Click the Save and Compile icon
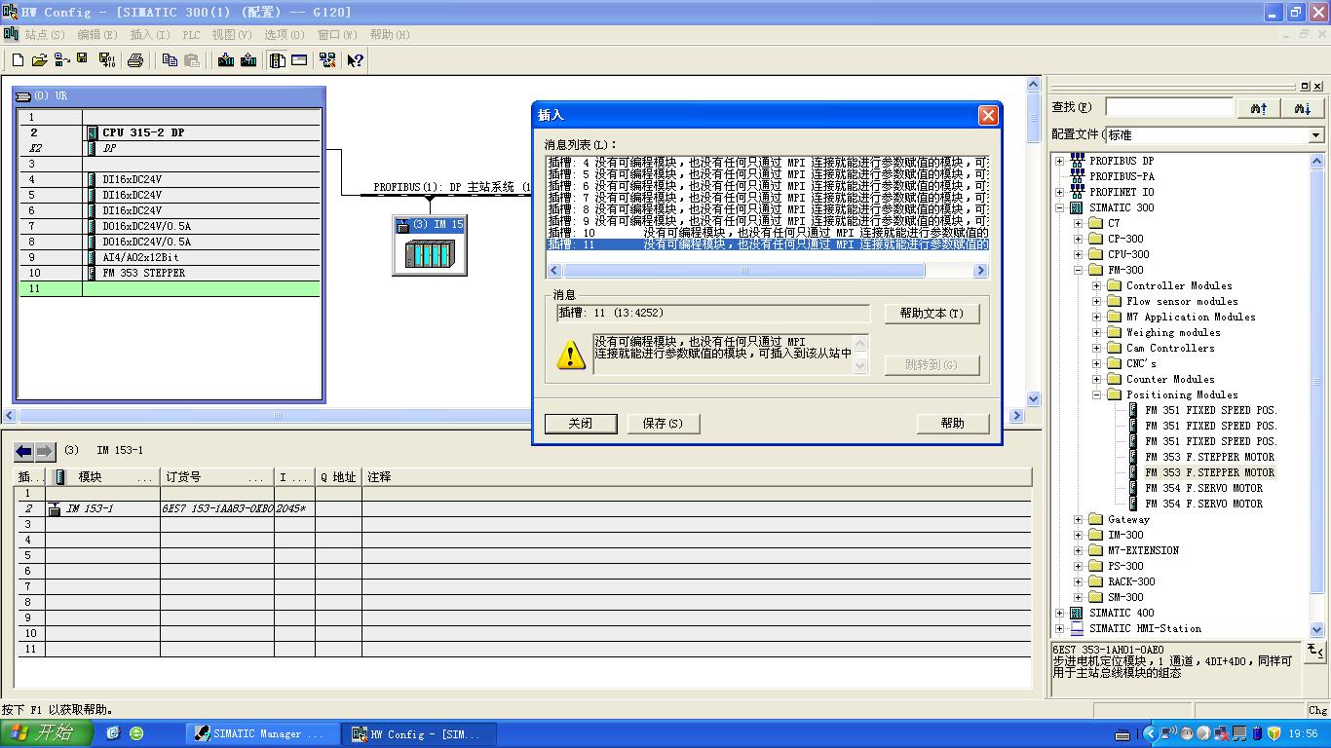 (x=107, y=60)
